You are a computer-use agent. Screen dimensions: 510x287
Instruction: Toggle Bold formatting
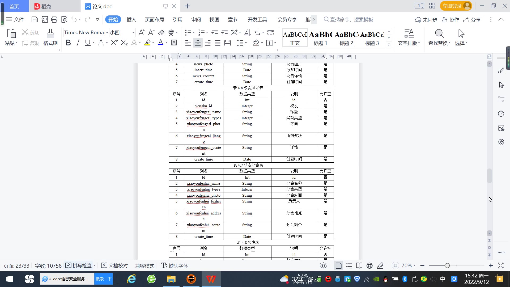68,43
